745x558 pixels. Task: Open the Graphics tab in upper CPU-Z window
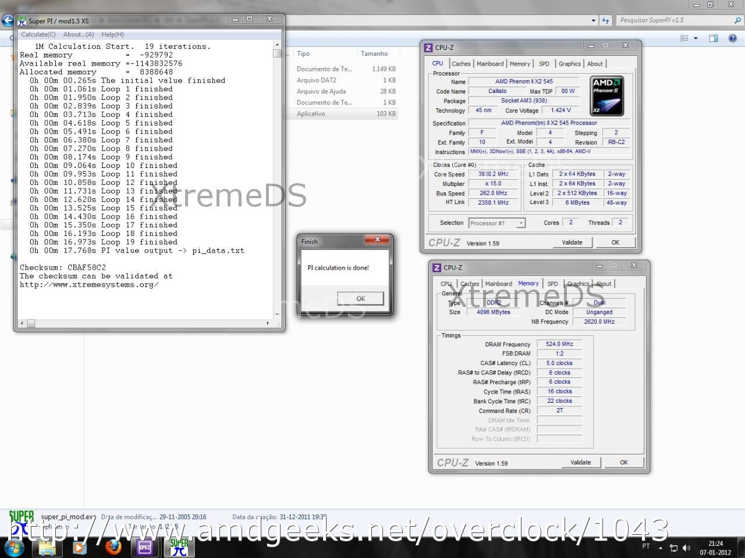[x=570, y=64]
